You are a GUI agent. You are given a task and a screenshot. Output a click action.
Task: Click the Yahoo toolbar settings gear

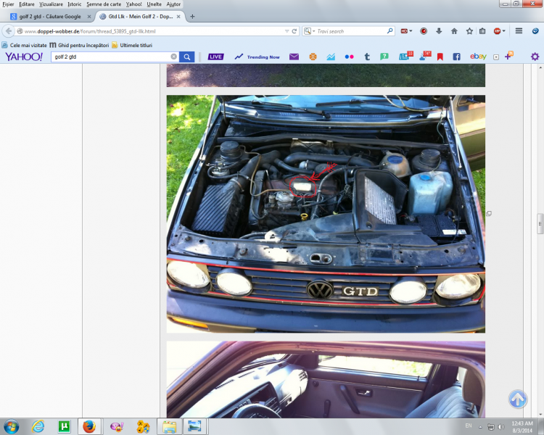535,57
